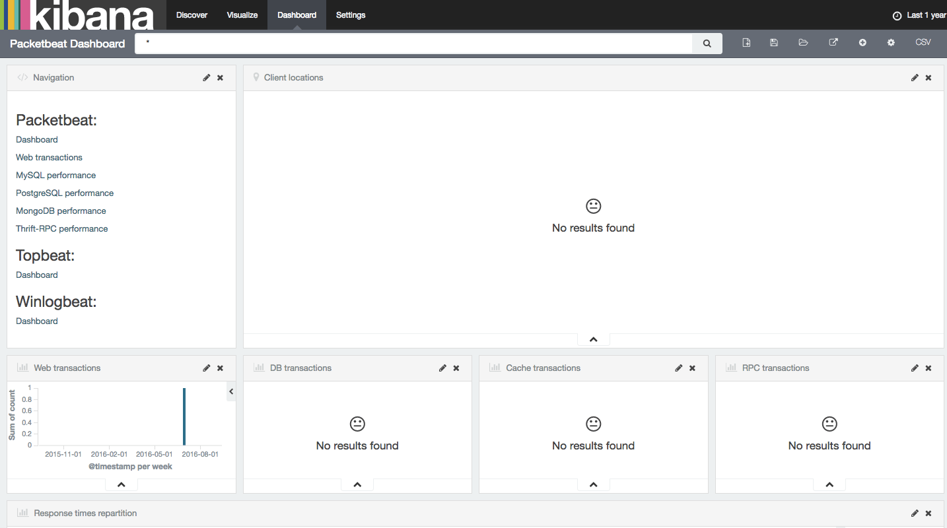Edit the Web transactions panel
The width and height of the screenshot is (947, 528).
(207, 368)
